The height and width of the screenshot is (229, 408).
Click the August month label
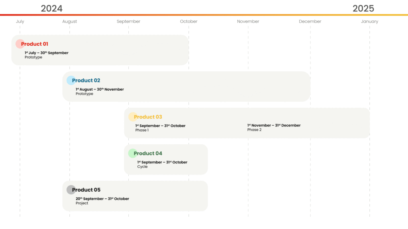coord(70,21)
